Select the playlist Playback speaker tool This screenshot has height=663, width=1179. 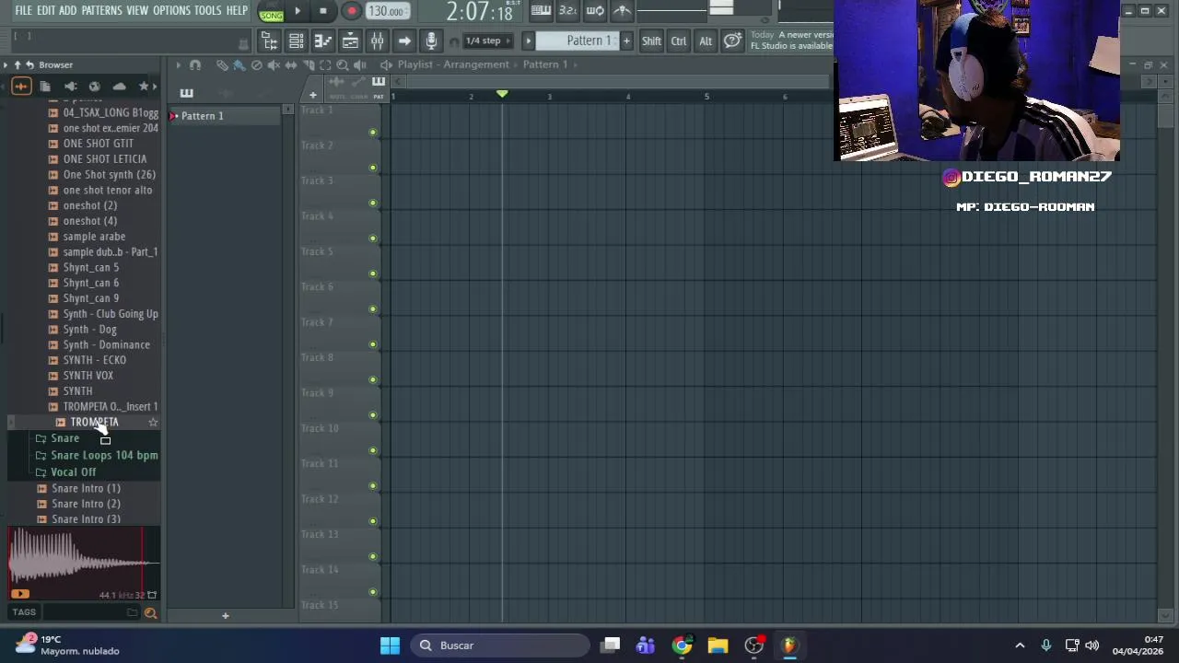360,64
